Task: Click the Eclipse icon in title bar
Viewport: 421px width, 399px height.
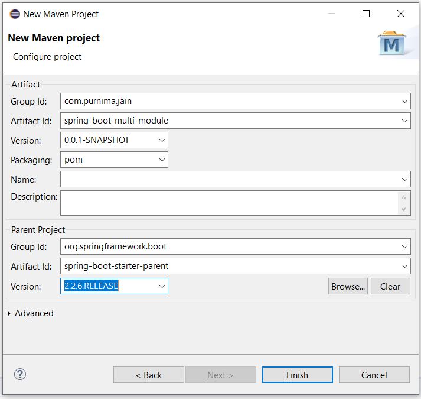Action: [14, 14]
